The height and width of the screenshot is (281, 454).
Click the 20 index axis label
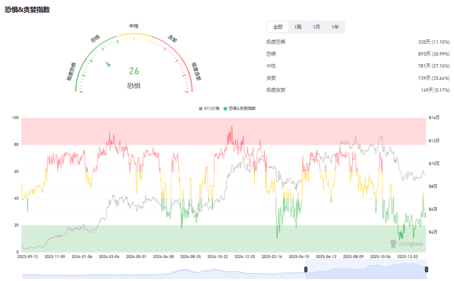pyautogui.click(x=16, y=225)
